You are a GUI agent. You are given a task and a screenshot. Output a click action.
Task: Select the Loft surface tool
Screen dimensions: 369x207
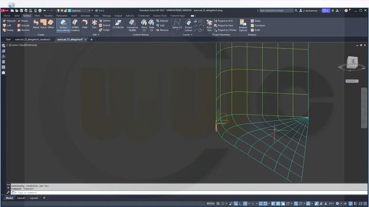[x=7, y=25]
